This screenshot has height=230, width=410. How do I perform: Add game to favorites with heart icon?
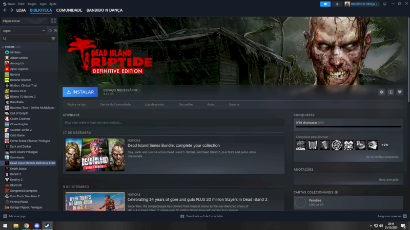pos(400,92)
